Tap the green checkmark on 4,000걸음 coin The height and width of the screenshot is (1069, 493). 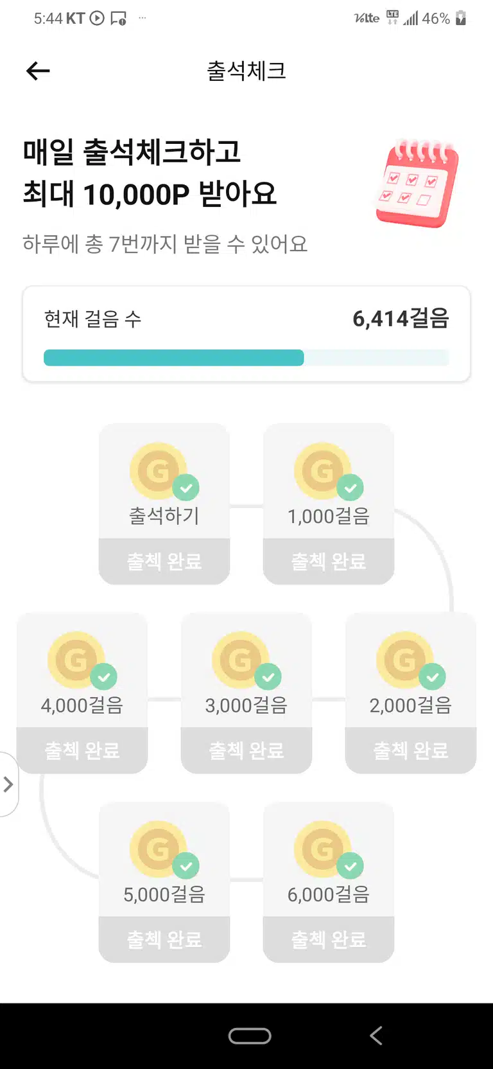click(x=103, y=676)
